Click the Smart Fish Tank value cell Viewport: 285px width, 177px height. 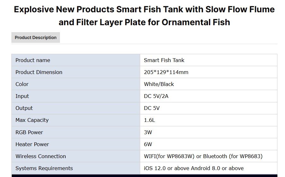pyautogui.click(x=164, y=60)
